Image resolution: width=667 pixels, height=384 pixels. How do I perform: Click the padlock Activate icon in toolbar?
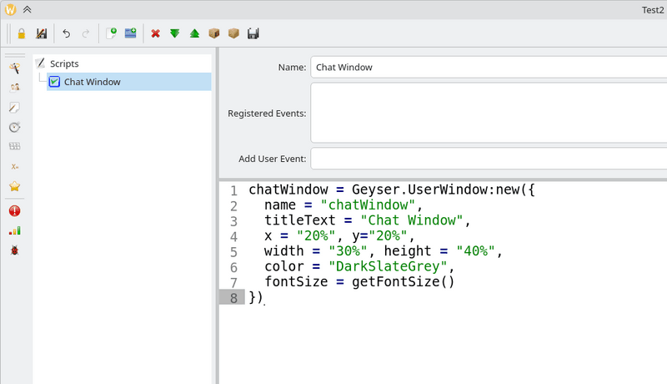(22, 33)
